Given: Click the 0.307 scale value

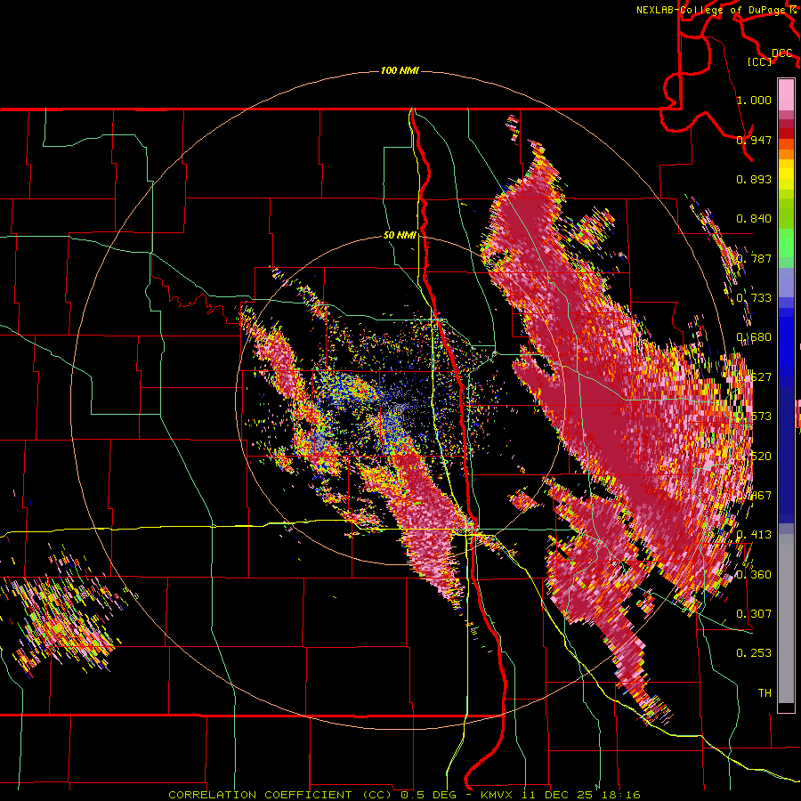Looking at the screenshot, I should coord(754,614).
